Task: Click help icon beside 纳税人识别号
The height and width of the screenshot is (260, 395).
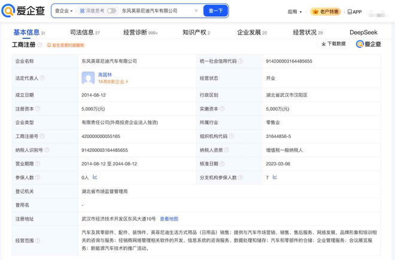Action: (x=47, y=150)
